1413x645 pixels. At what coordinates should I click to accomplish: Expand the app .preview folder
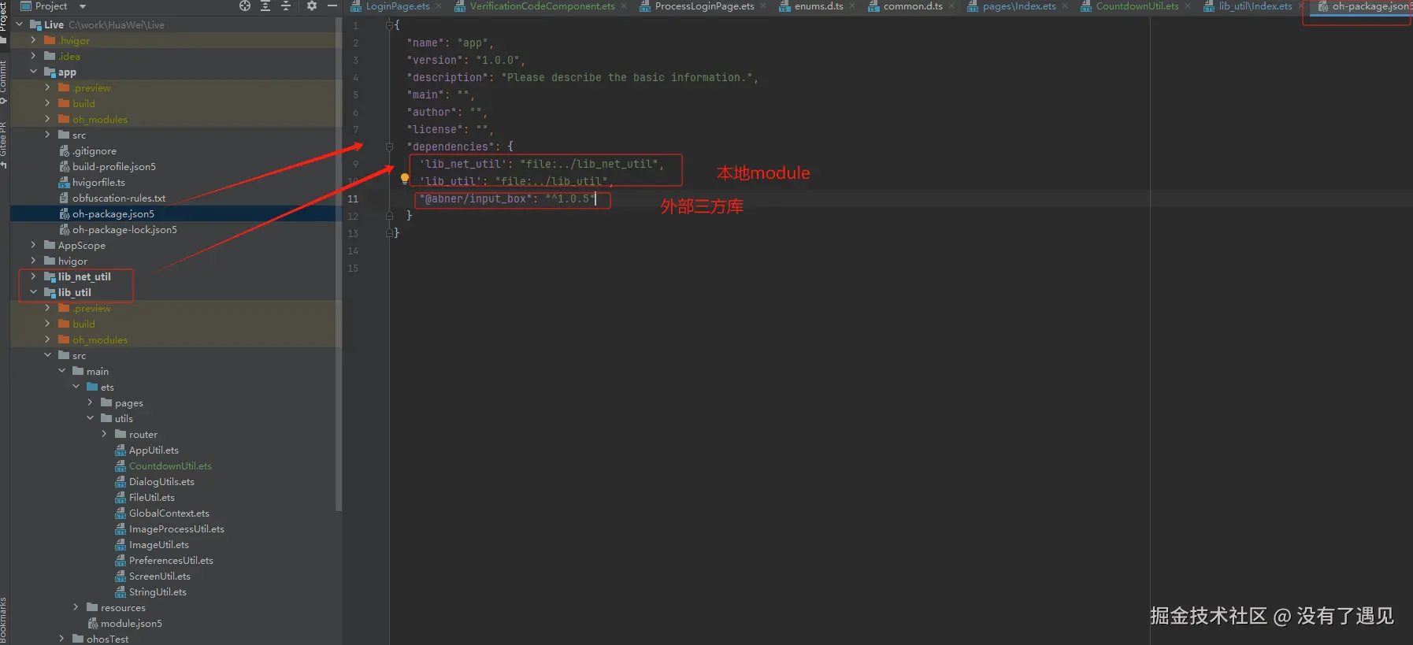click(47, 87)
